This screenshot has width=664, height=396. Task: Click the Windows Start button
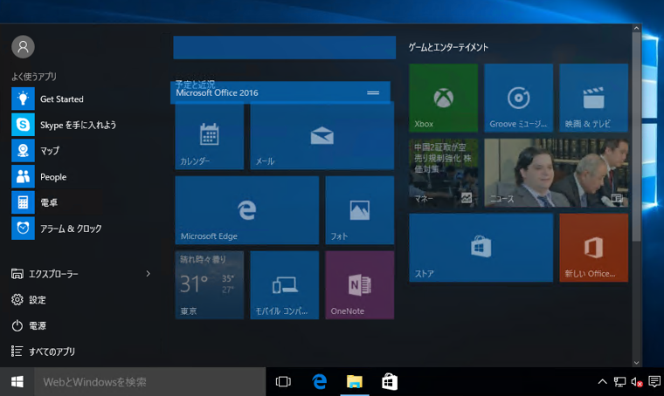point(17,382)
